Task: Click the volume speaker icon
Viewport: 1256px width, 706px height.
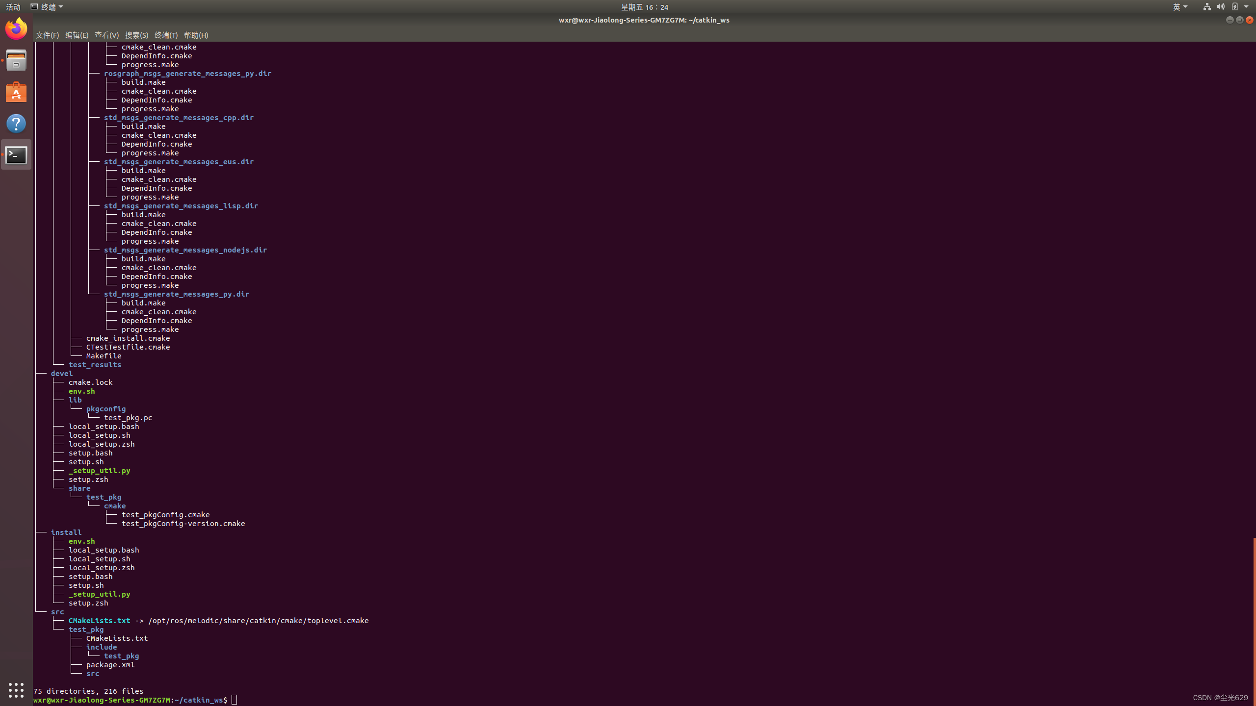Action: (1221, 7)
